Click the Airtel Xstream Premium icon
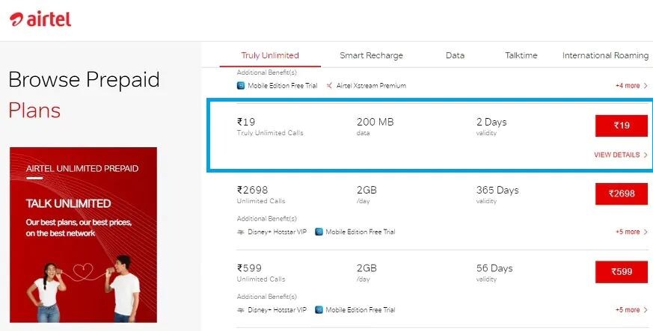653x331 pixels. [329, 86]
